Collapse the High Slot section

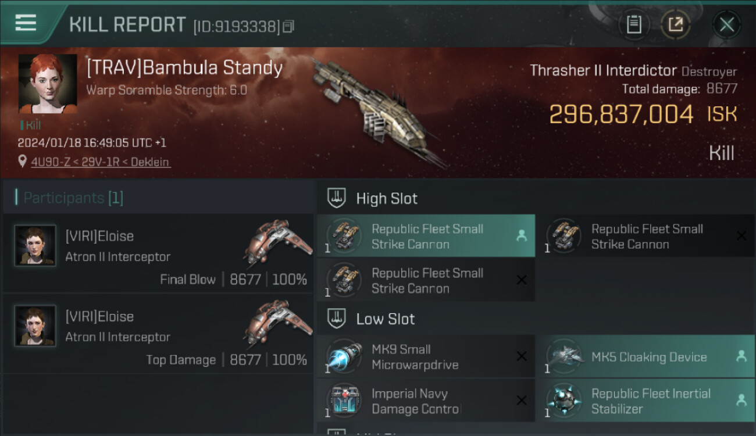click(337, 198)
